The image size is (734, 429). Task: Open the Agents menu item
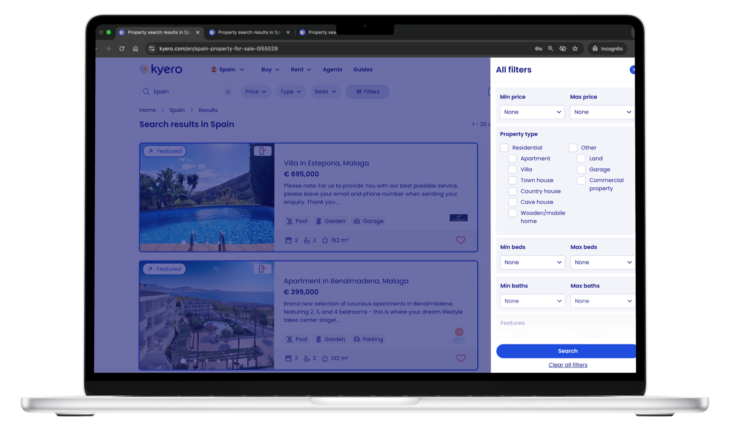332,69
